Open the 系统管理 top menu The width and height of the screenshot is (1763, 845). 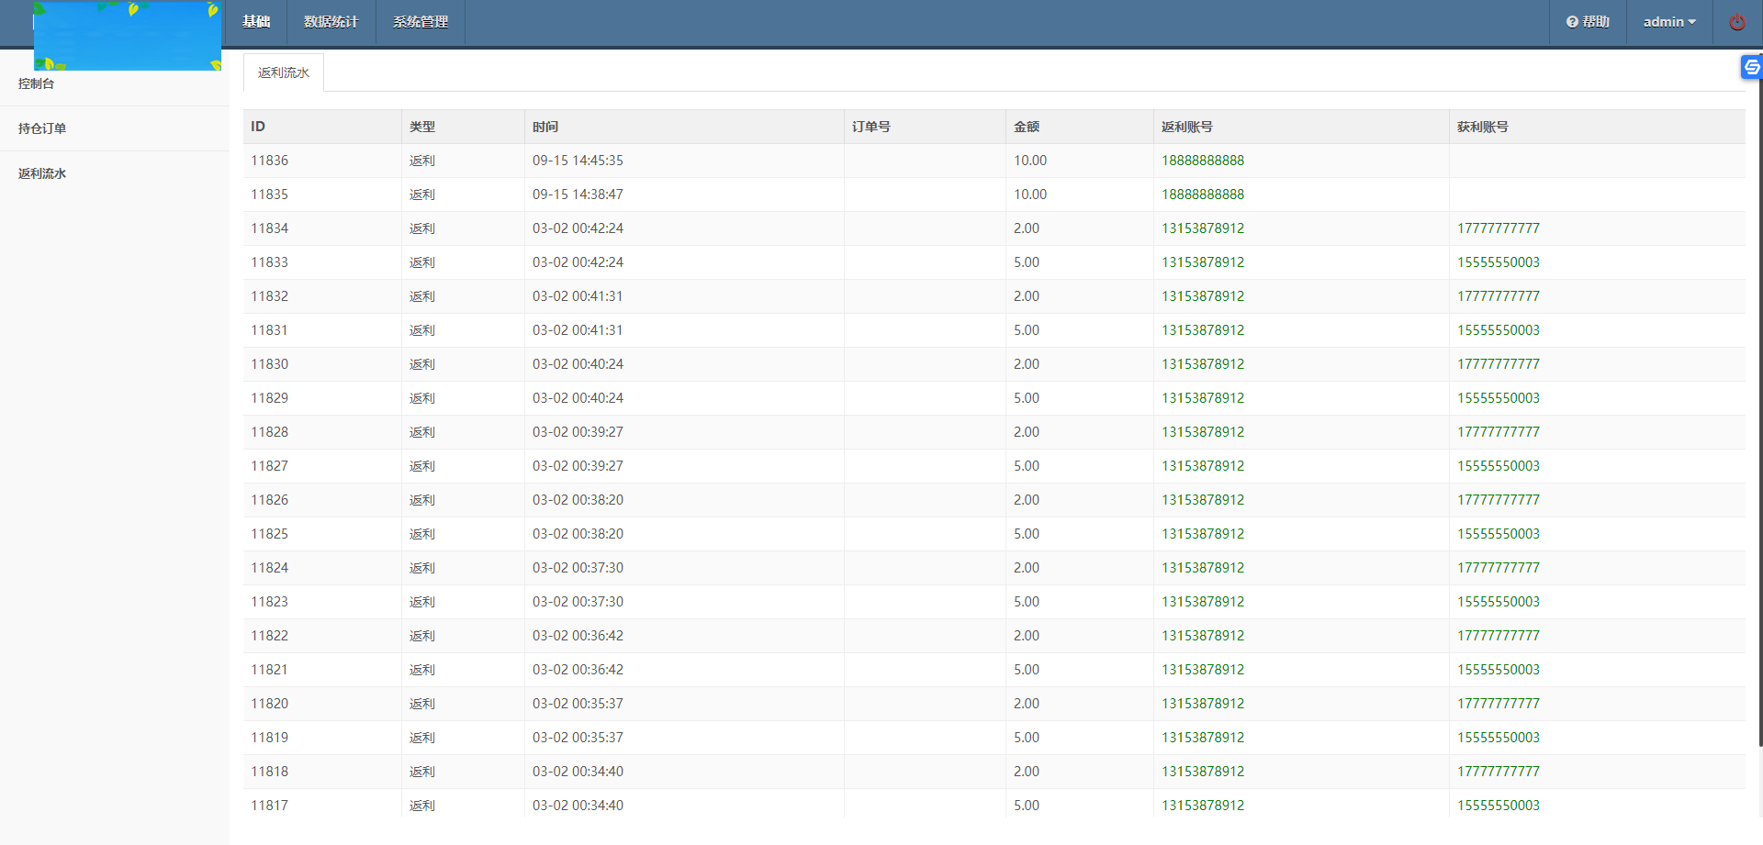tap(420, 22)
